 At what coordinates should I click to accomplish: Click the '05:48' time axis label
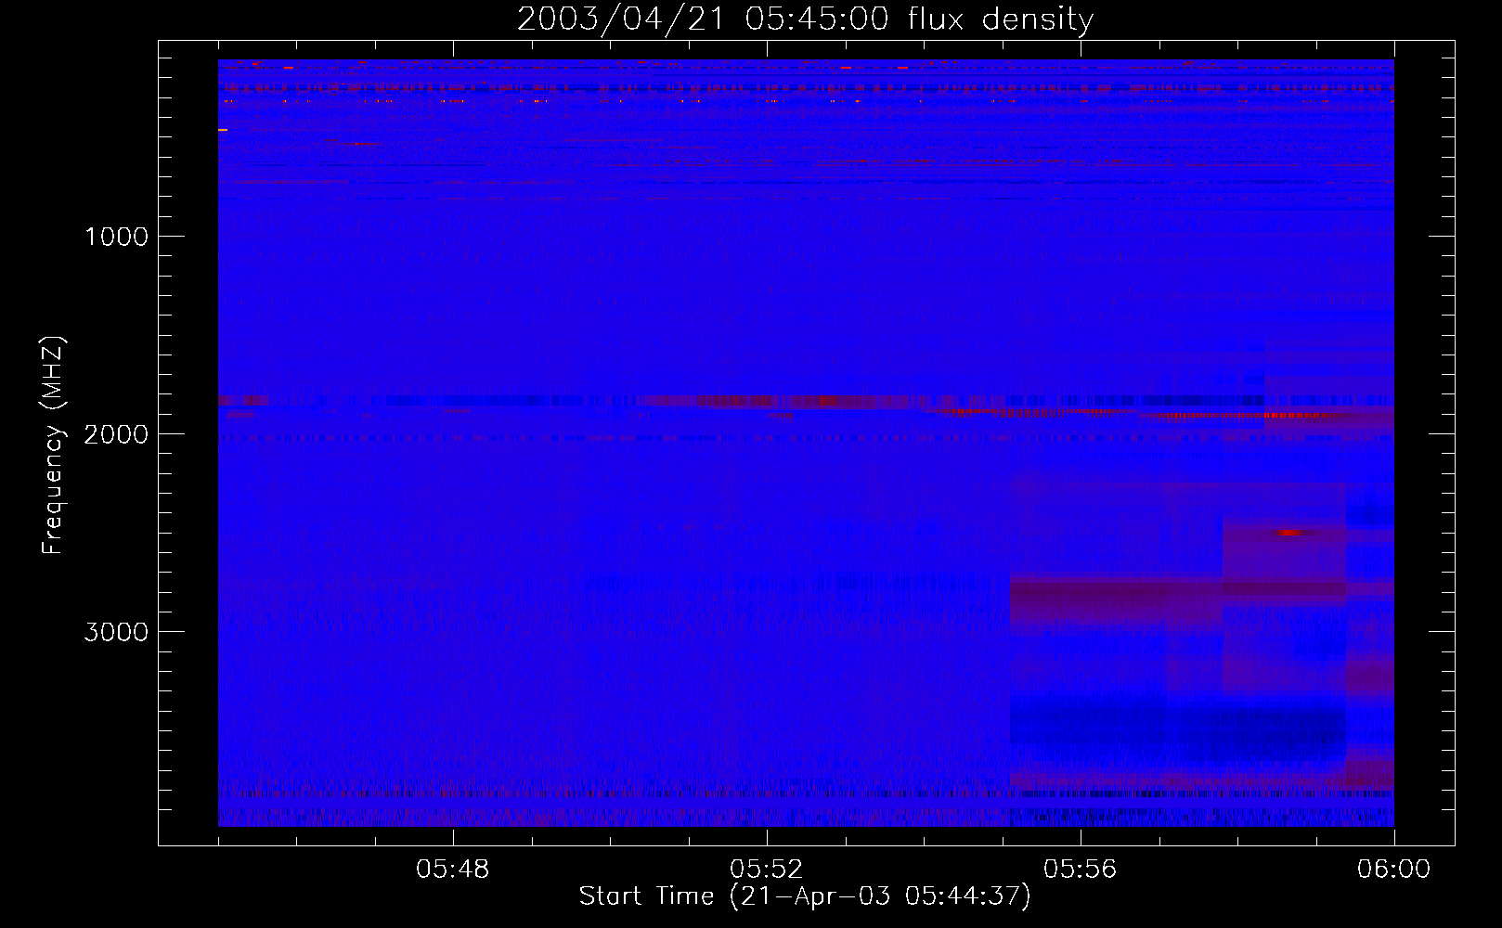pyautogui.click(x=453, y=870)
